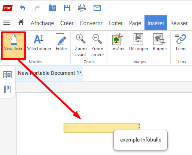
Task: Open the hamburger menu
Action: (7, 23)
